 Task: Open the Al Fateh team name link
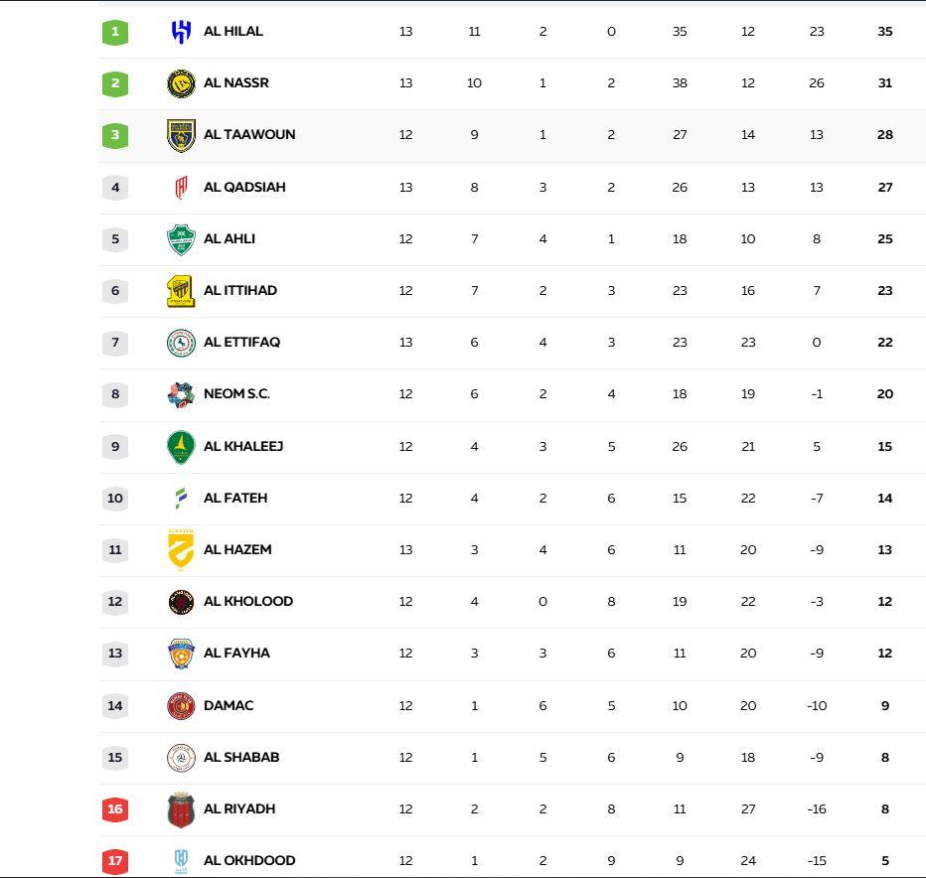(x=235, y=499)
